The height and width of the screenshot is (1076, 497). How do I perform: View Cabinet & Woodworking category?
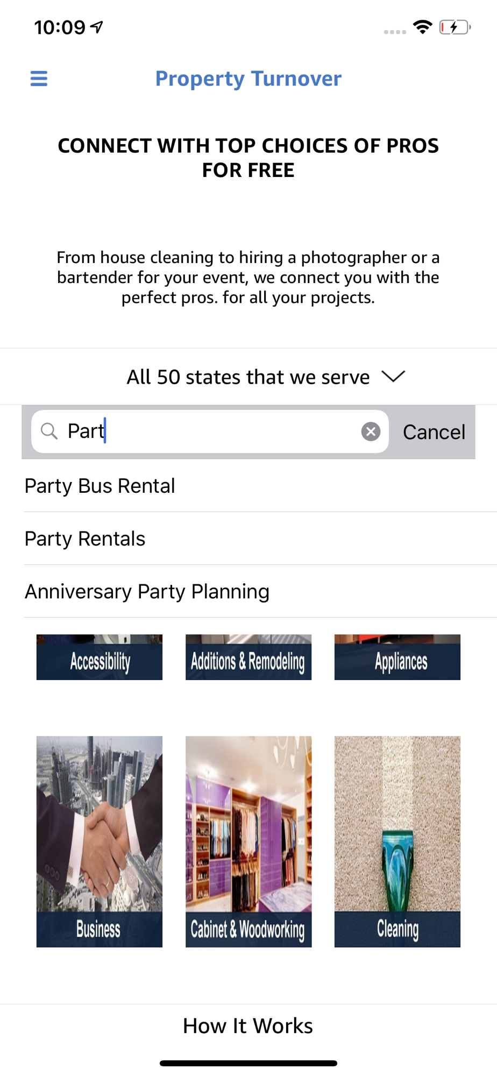coord(248,841)
